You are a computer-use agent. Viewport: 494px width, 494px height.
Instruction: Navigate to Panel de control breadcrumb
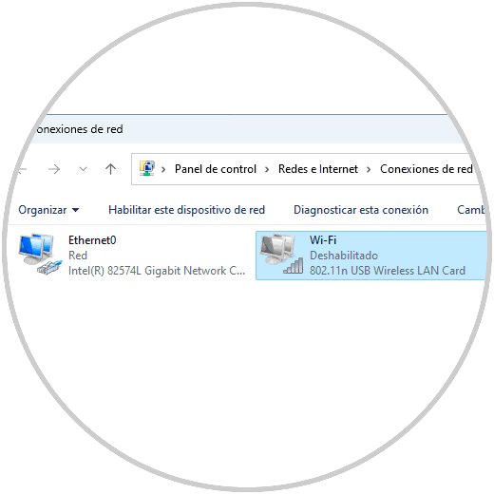tap(216, 169)
